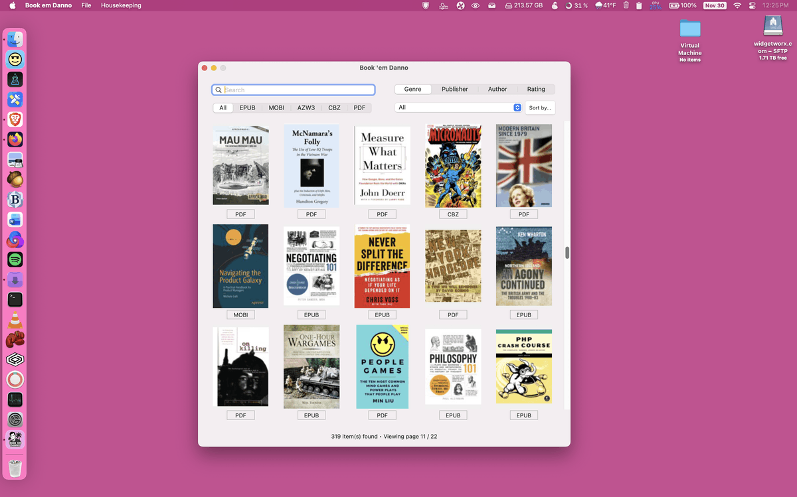Viewport: 797px width, 497px height.
Task: Click the CBZ button under Micronauts
Action: click(x=453, y=214)
